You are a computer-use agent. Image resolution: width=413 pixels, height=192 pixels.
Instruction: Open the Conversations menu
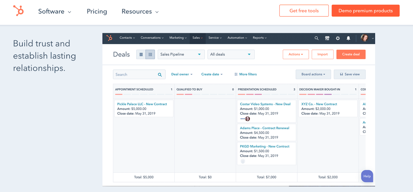coord(152,38)
